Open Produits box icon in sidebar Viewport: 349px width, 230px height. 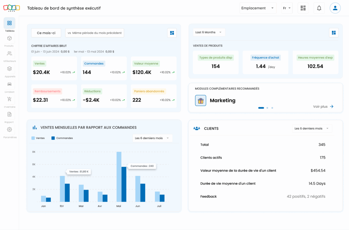coord(9,38)
